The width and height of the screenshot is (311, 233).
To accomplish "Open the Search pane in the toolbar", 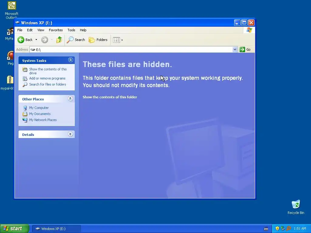I will [x=76, y=40].
